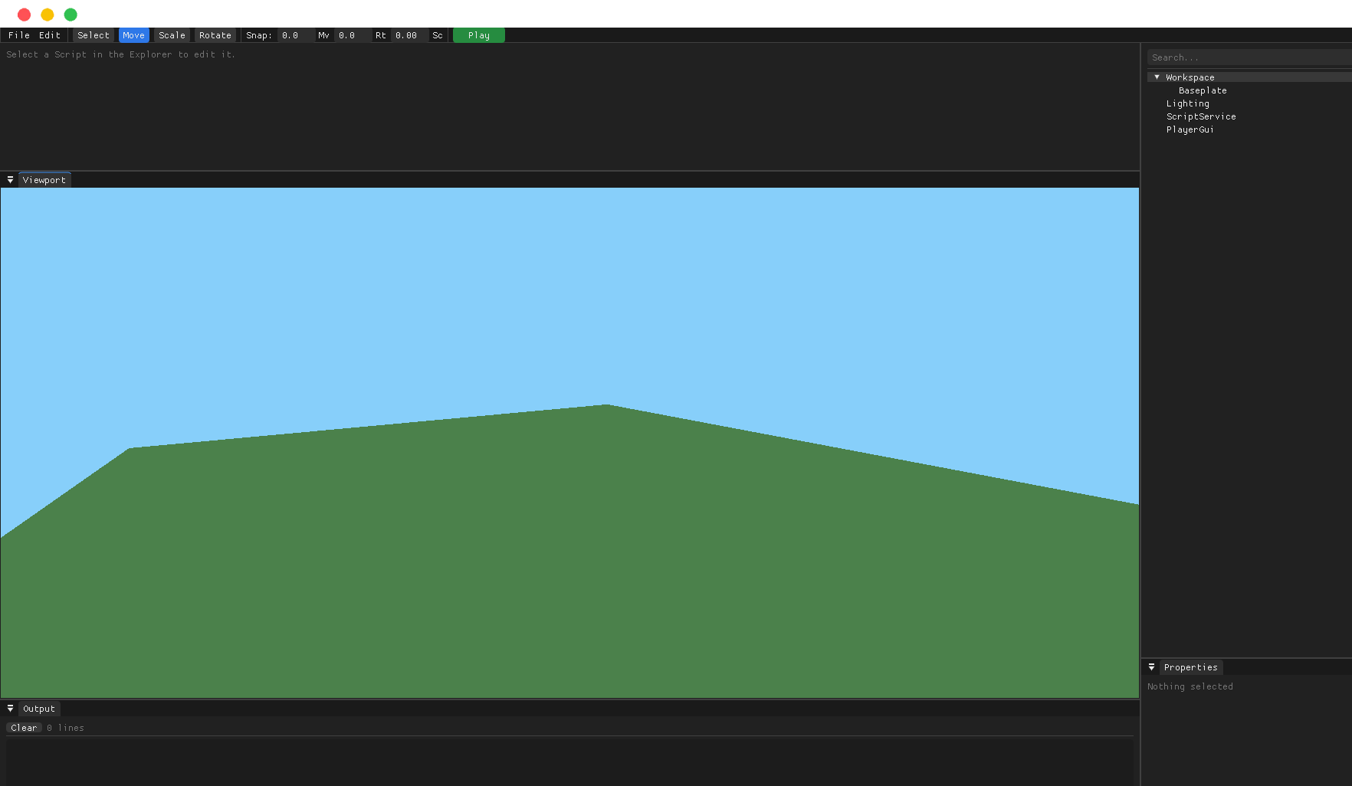Select the Move tool
This screenshot has height=786, width=1352.
tap(133, 35)
